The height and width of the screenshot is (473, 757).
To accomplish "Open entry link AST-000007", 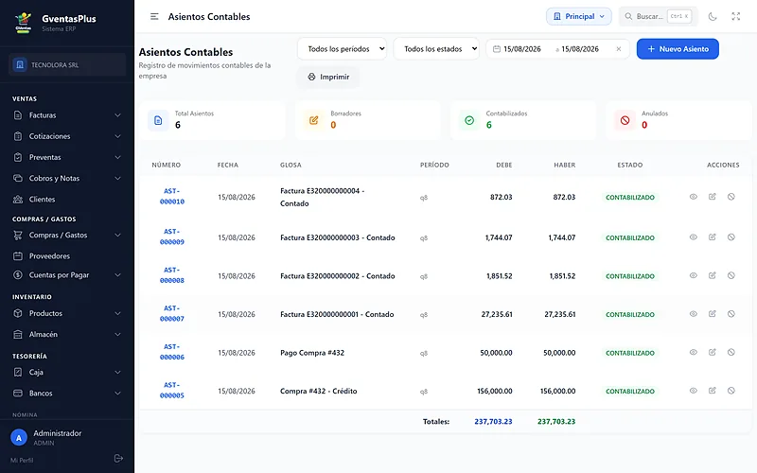I will 172,313.
